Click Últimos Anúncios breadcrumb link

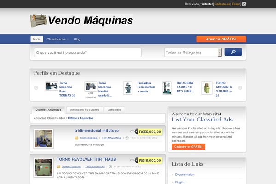pos(80,118)
